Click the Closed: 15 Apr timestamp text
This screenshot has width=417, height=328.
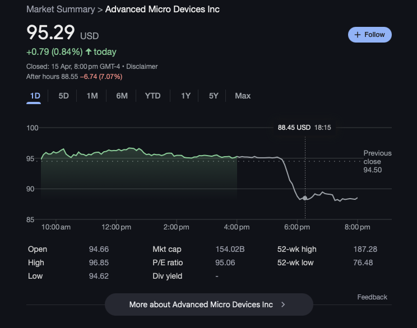pyautogui.click(x=73, y=67)
